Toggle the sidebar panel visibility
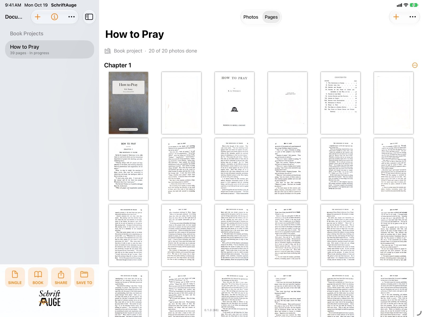Screen dimensions: 423x317 pyautogui.click(x=89, y=17)
